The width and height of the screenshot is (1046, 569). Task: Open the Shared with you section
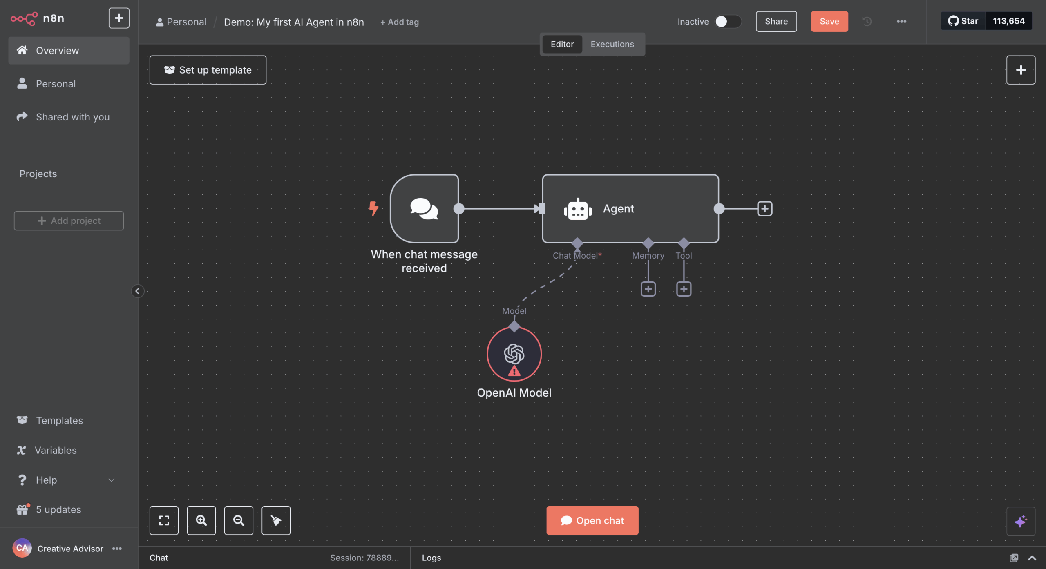click(x=69, y=117)
